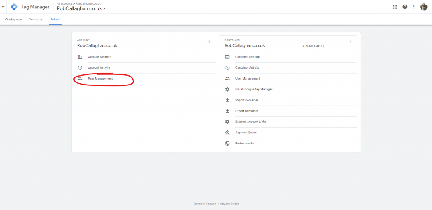Image resolution: width=432 pixels, height=210 pixels.
Task: Click the Install Google Tag Manager gear icon
Action: [227, 89]
